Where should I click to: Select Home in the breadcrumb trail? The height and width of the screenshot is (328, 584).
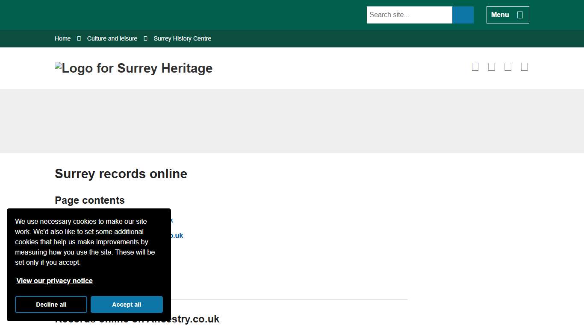coord(62,38)
